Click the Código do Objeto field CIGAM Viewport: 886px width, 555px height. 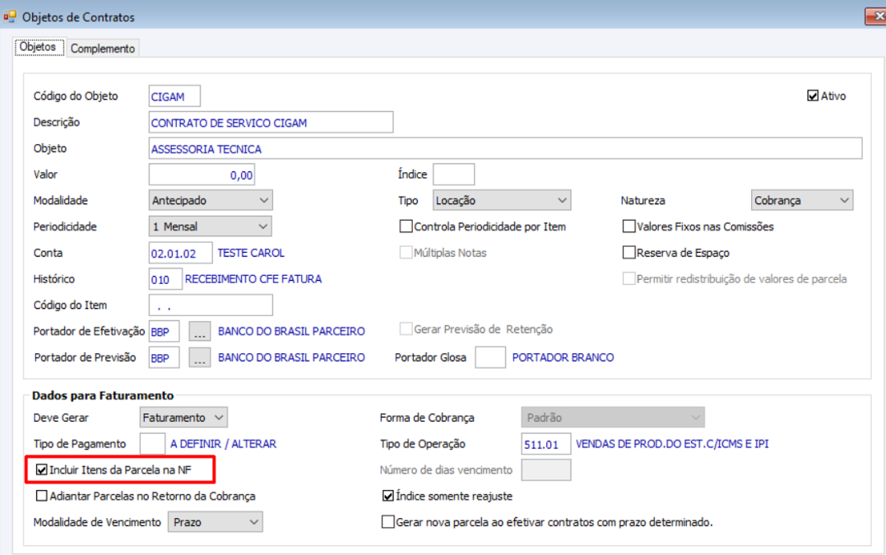coord(174,96)
